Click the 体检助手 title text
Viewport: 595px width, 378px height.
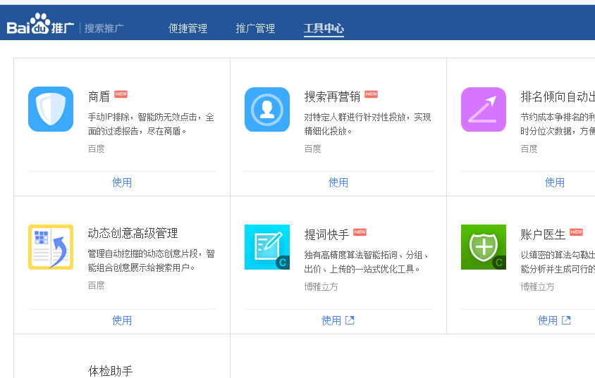[111, 371]
